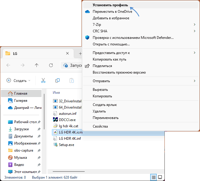Expand arrow chevron beside CRC SHA

pos(194,31)
